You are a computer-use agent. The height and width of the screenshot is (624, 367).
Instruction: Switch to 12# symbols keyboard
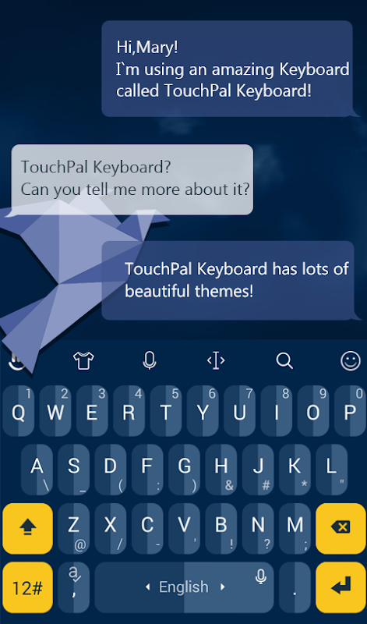27,587
